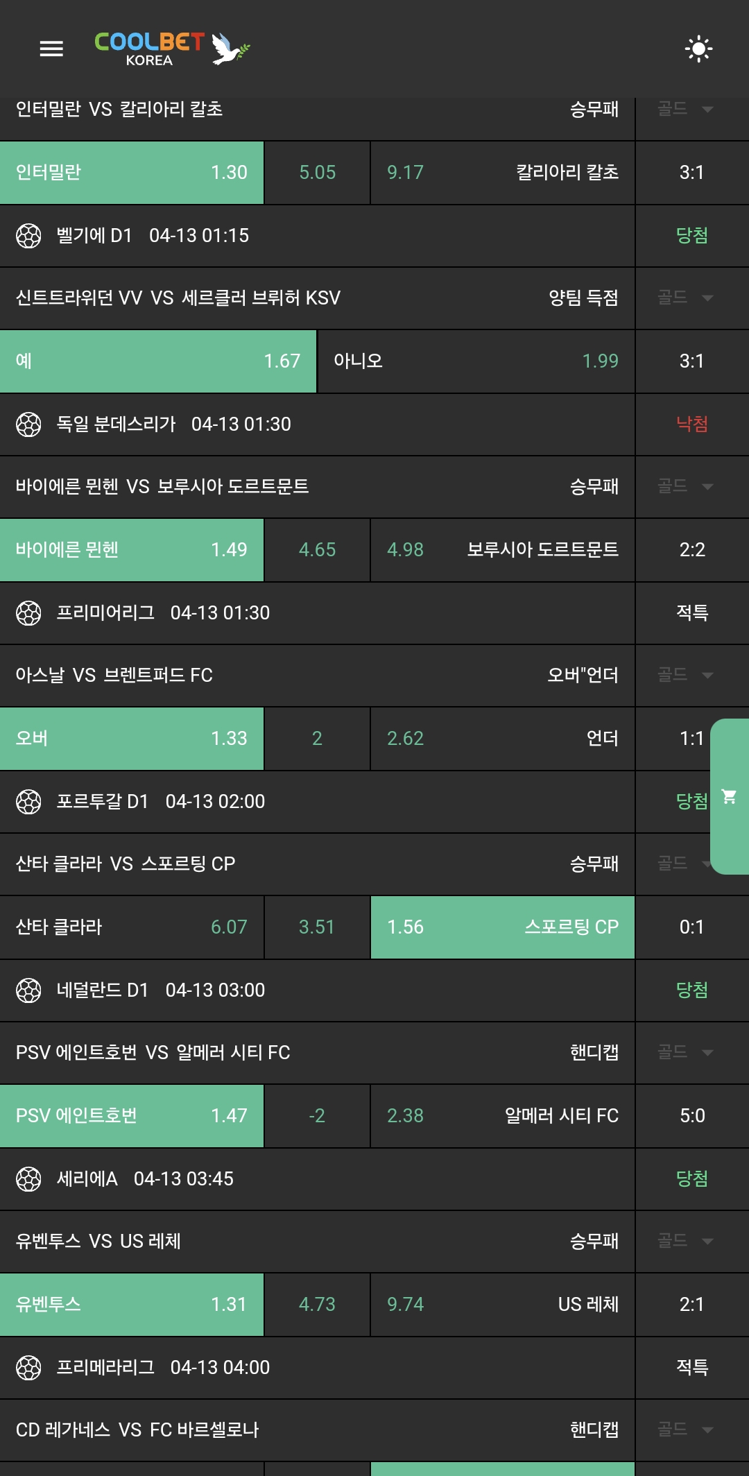Click the Coolbet Korea logo
Image resolution: width=749 pixels, height=1476 pixels.
point(171,49)
